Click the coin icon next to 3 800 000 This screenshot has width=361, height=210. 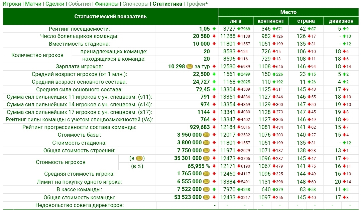pos(206,143)
